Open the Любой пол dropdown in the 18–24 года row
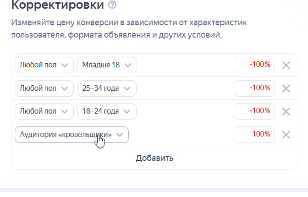 point(44,111)
